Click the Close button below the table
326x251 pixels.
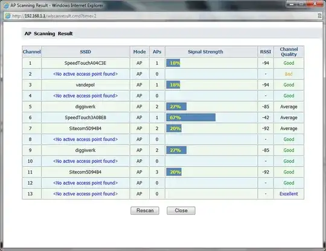(x=181, y=210)
